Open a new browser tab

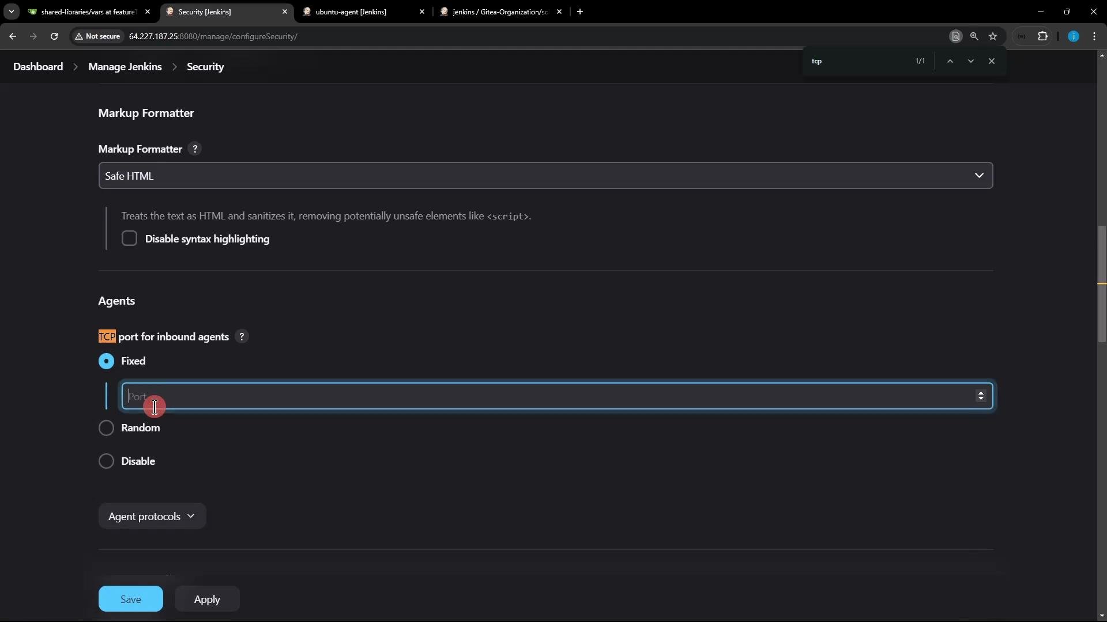tap(580, 12)
